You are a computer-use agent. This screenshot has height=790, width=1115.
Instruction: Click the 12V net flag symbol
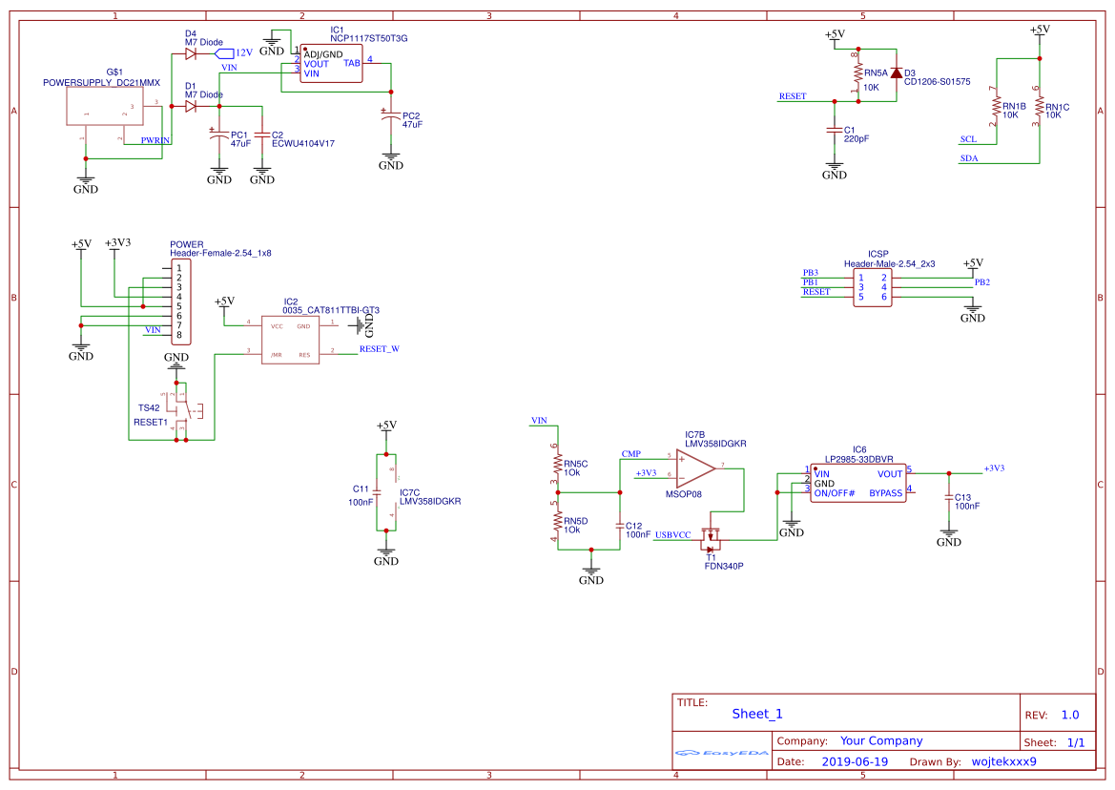[225, 53]
